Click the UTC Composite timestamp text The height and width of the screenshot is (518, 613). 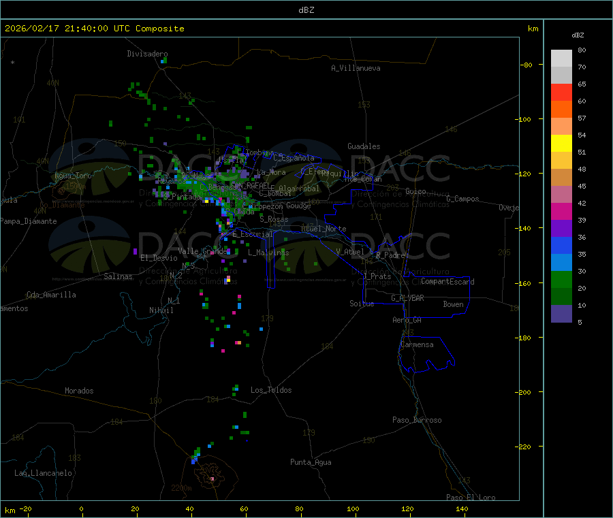pyautogui.click(x=94, y=29)
